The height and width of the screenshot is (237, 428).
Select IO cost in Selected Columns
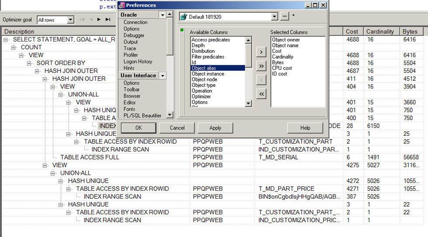[x=279, y=74]
